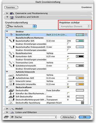Click the Deckschraffur row hatch icon
The height and width of the screenshot is (123, 96).
pyautogui.click(x=12, y=90)
